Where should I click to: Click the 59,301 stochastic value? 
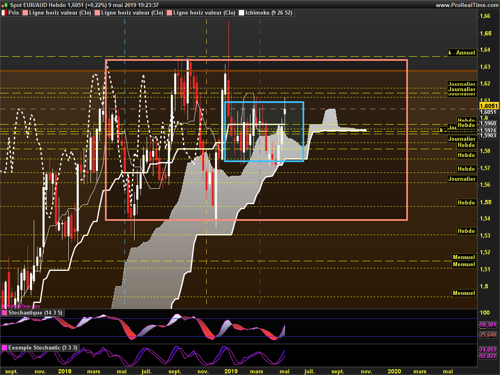click(487, 324)
